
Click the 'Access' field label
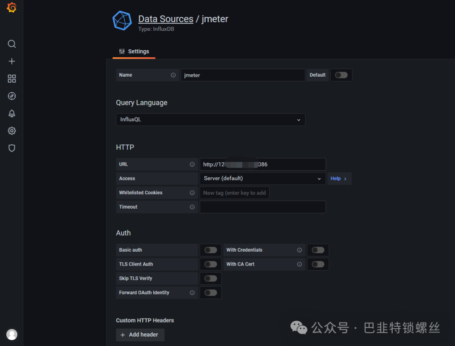coord(127,179)
